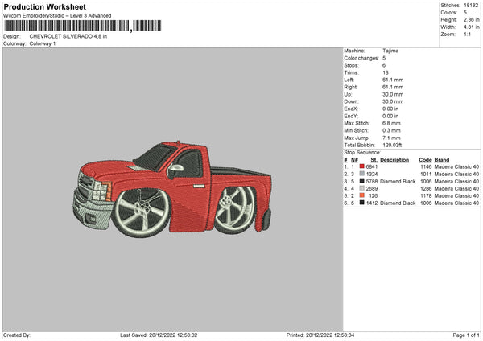The height and width of the screenshot is (341, 483).
Task: Click the Code column header
Action: [x=425, y=159]
